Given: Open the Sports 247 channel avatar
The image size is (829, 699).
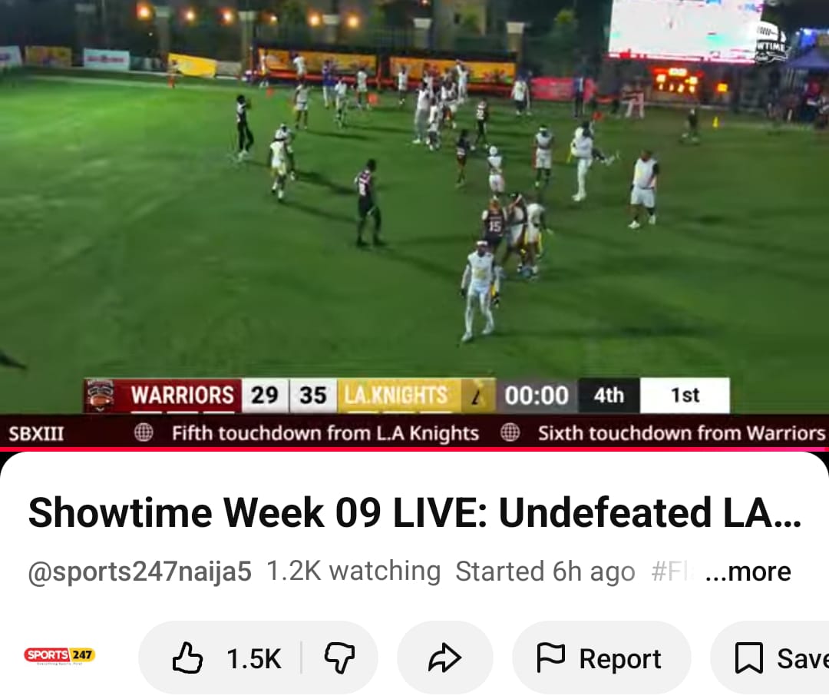Looking at the screenshot, I should [x=60, y=655].
